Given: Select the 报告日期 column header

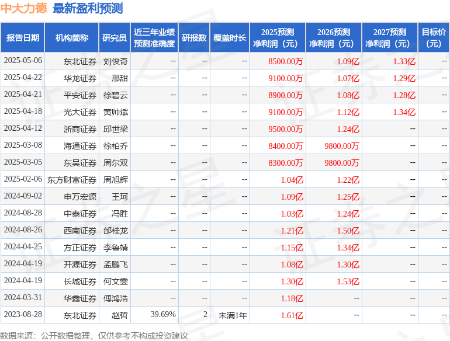Looking at the screenshot, I should click(23, 37).
